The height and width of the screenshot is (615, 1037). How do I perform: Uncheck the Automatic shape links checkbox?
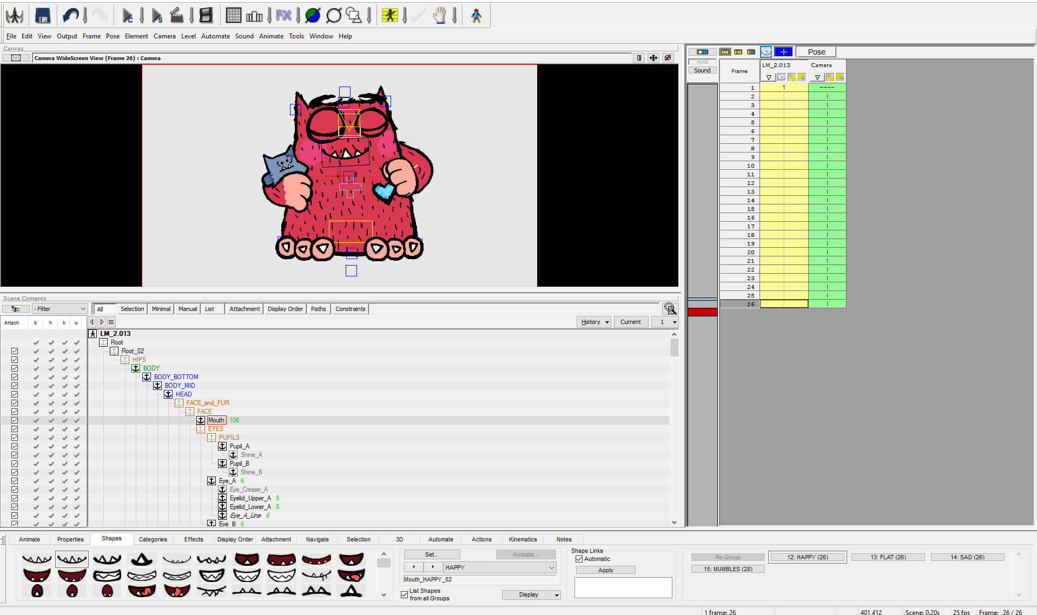pyautogui.click(x=579, y=559)
